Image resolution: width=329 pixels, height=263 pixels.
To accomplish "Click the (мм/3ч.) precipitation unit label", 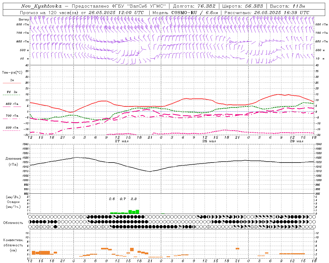I will [13, 197].
